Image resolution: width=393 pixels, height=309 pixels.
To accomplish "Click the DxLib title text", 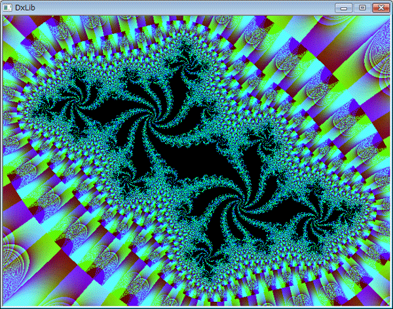I will pos(25,8).
